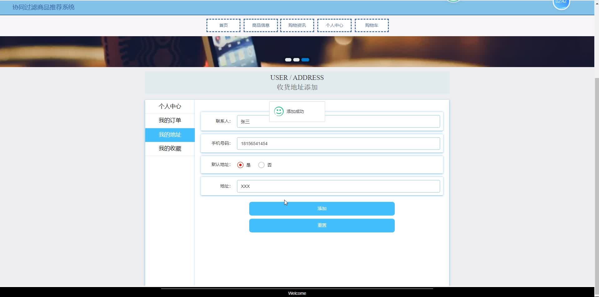
Task: Select the second carousel indicator
Action: tap(297, 60)
